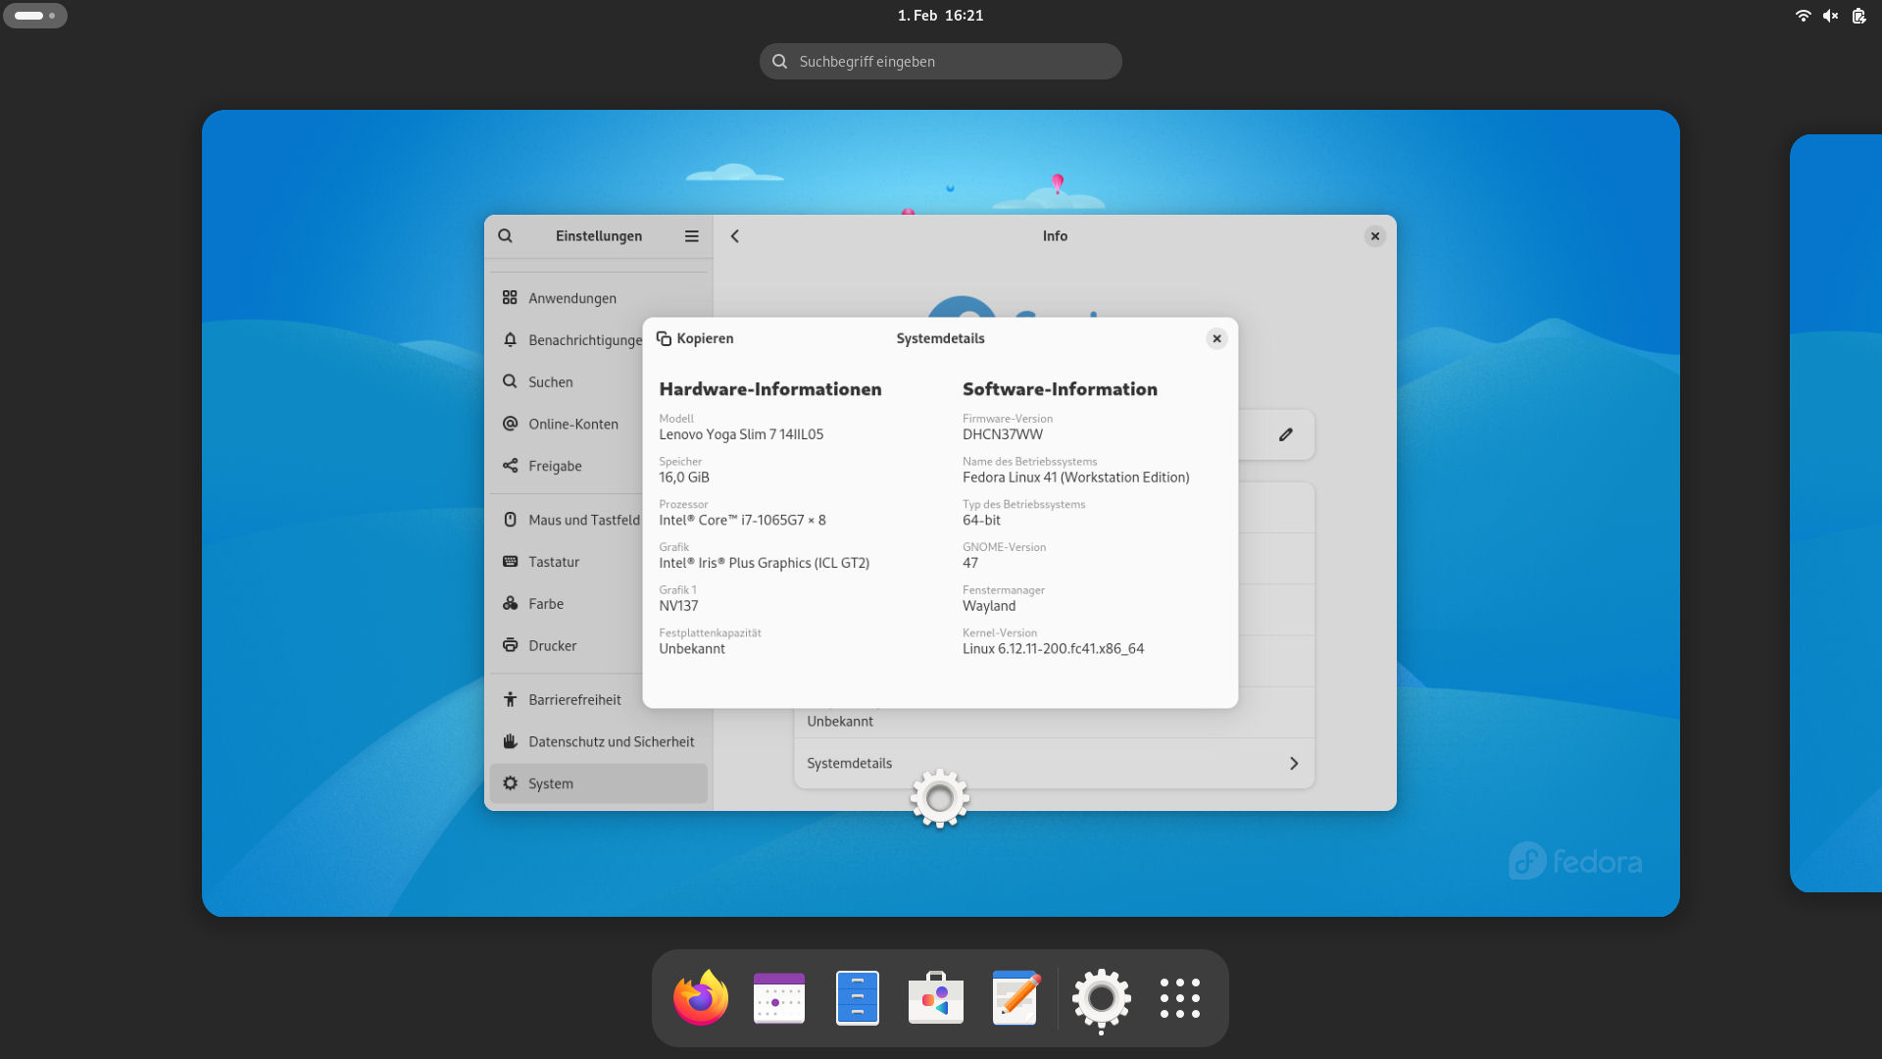Open the system status tray menu
Viewport: 1882px width, 1059px height.
[1829, 16]
